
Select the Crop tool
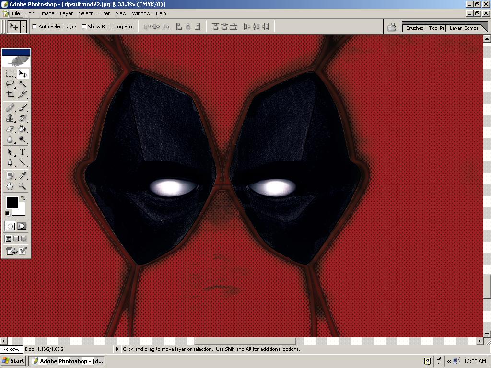(x=10, y=94)
